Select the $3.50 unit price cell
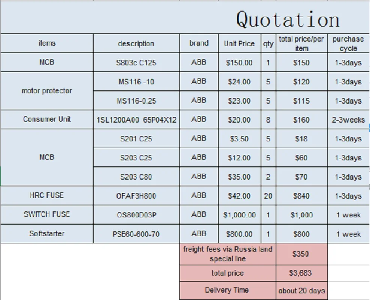The height and width of the screenshot is (300, 370). [x=239, y=139]
